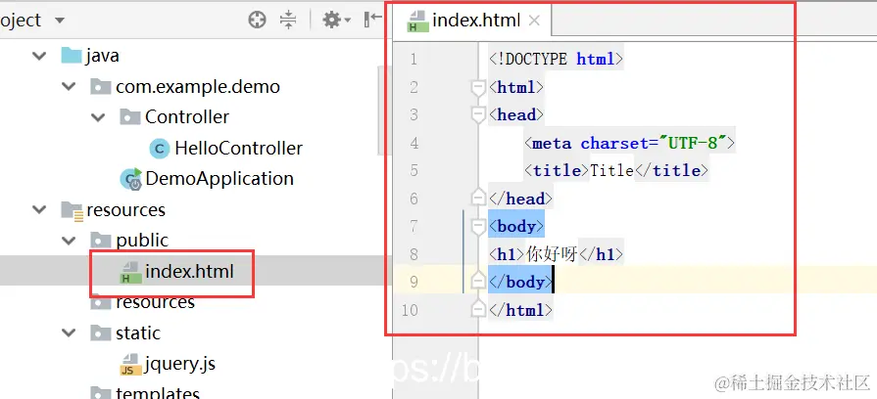Viewport: 877px width, 399px height.
Task: Fold the head tag on line 3
Action: coord(478,115)
